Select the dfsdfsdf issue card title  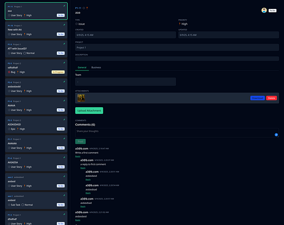12,219
